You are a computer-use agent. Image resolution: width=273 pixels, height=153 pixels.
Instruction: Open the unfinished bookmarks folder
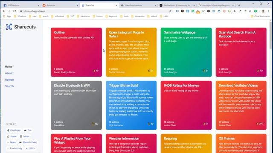coord(58,16)
